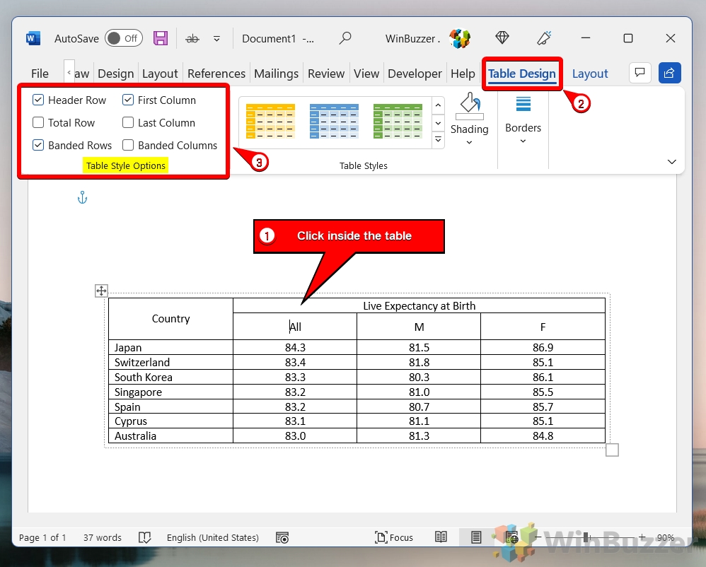Open the Table Design tab
Image resolution: width=706 pixels, height=567 pixels.
click(522, 74)
